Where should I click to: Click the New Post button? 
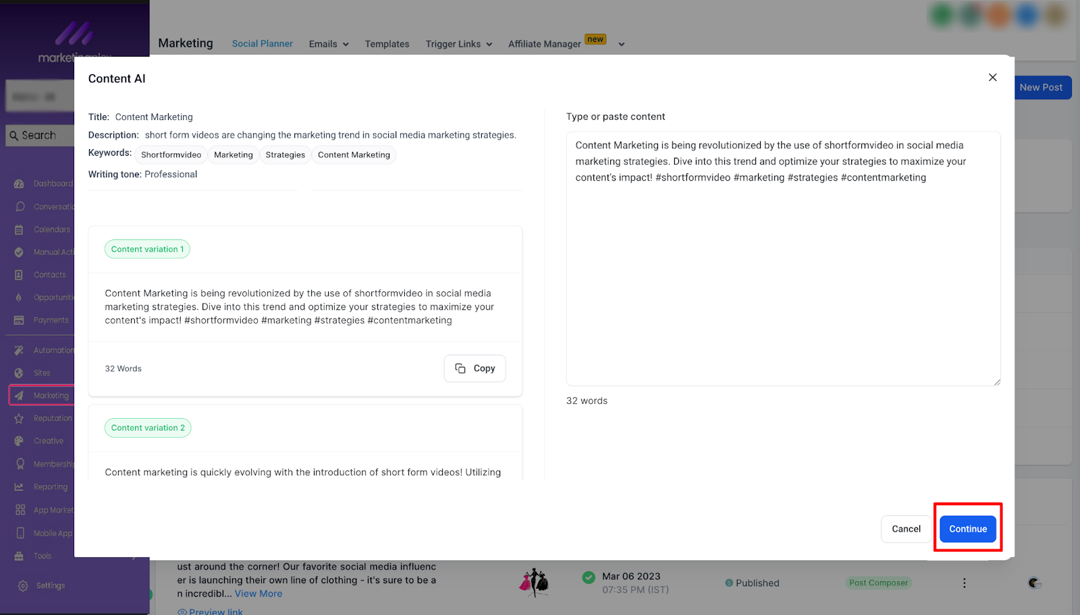pyautogui.click(x=1041, y=88)
